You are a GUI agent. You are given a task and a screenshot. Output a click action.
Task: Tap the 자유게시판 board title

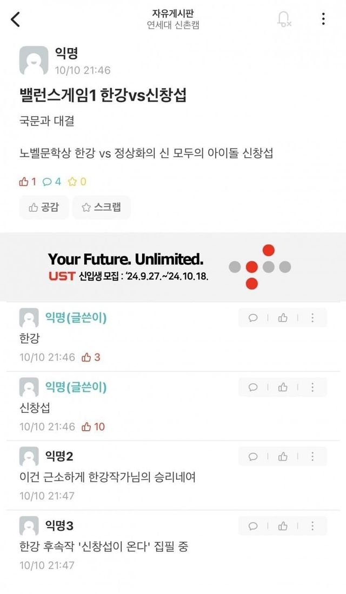tap(173, 13)
